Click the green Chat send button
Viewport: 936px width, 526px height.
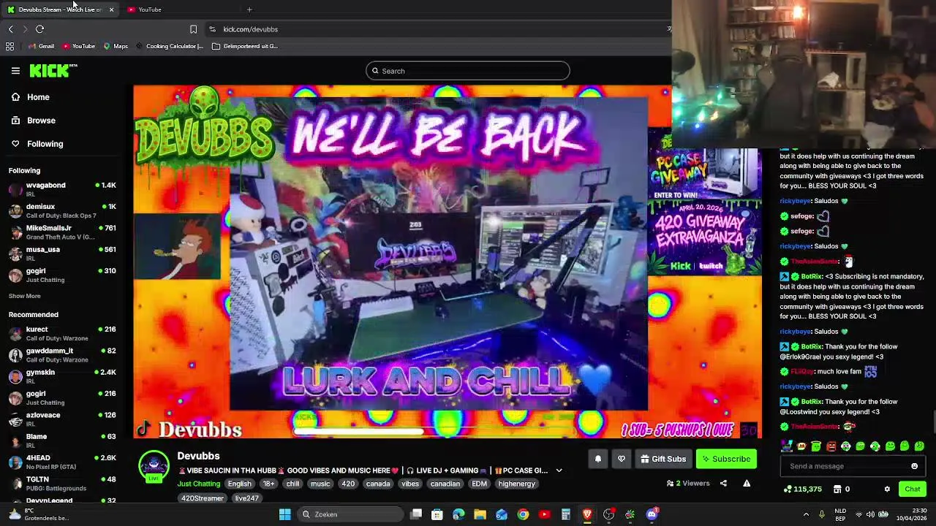point(912,489)
